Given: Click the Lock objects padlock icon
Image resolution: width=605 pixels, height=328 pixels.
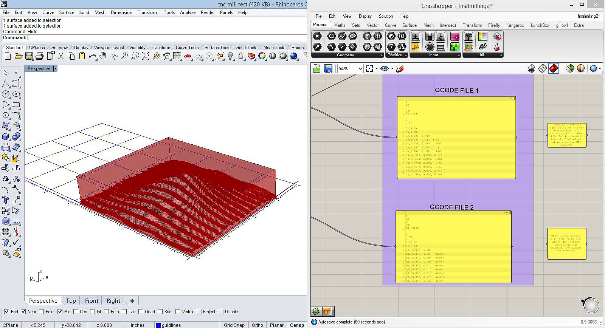Looking at the screenshot, I should point(241,56).
